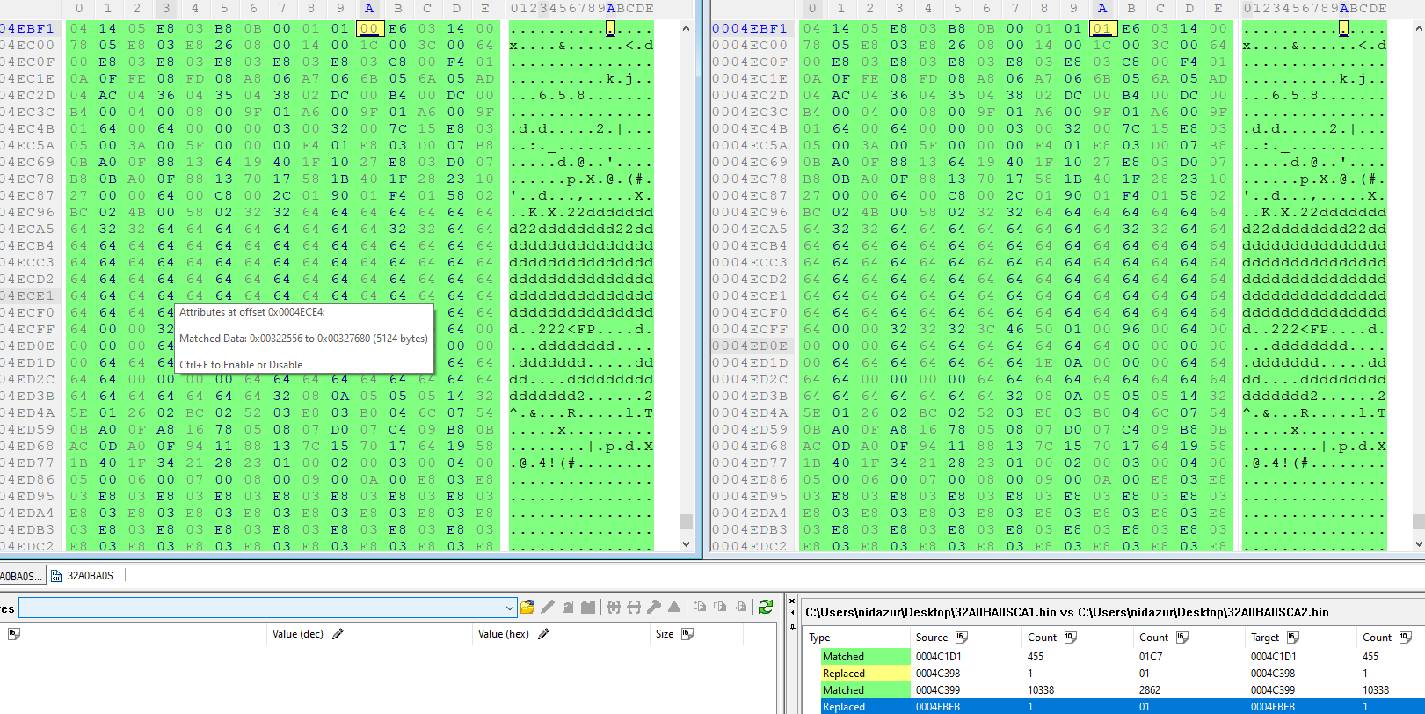Click the triangle icon in structures toolbar
1425x714 pixels.
tap(674, 607)
